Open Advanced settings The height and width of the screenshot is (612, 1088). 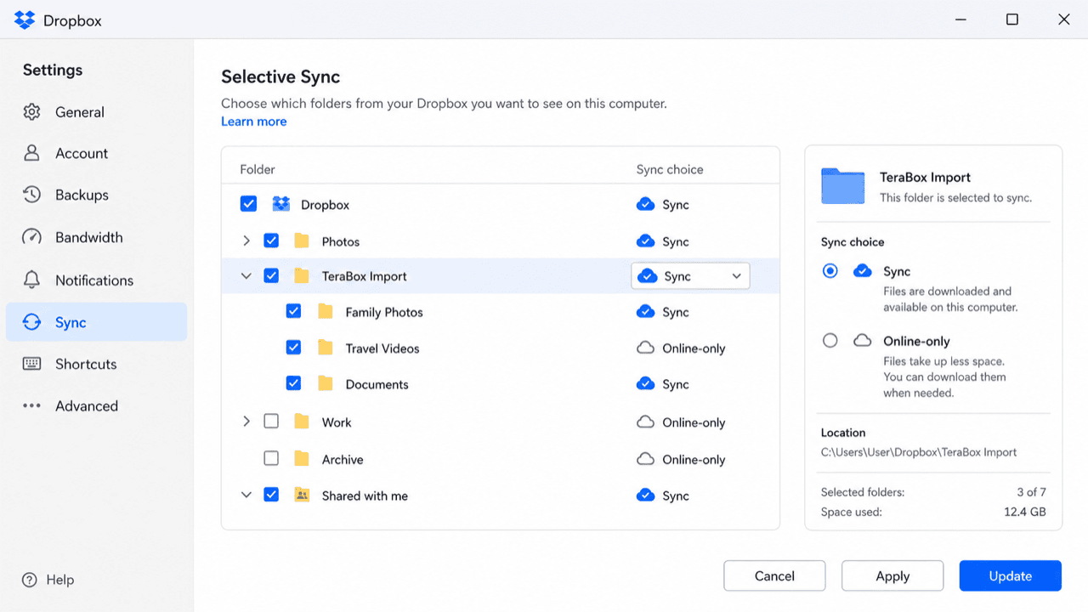pyautogui.click(x=96, y=405)
